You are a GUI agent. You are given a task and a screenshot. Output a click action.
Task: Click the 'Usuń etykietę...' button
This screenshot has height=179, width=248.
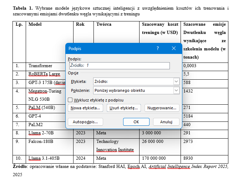pos(123,108)
